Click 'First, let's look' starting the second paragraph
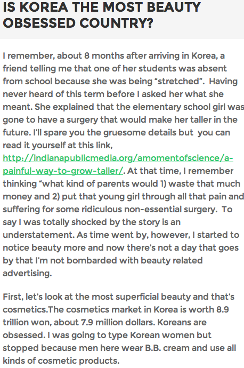This screenshot has height=368, width=244. 32,297
